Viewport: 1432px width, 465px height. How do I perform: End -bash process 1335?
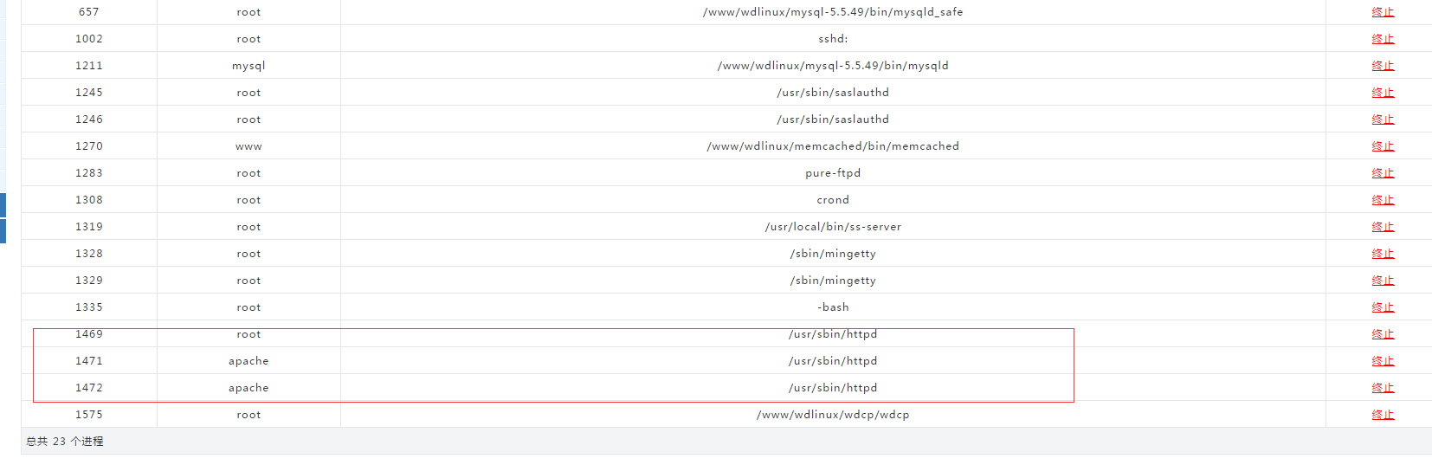point(1383,307)
